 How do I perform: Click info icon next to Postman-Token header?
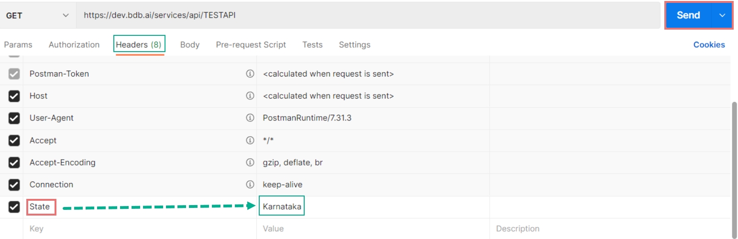(249, 74)
